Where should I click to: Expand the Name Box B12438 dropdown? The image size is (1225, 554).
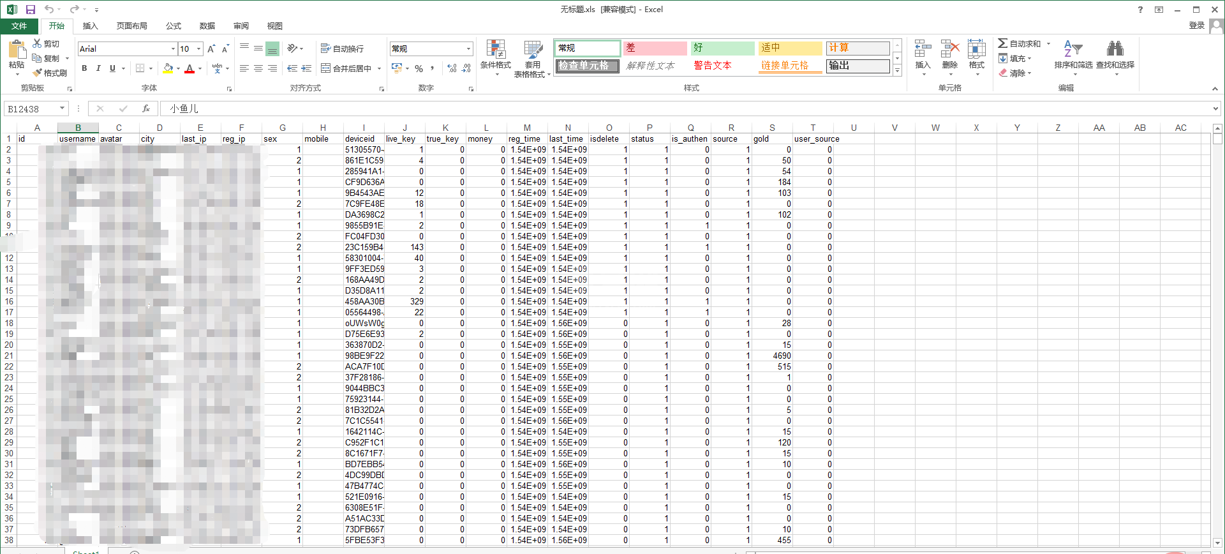tap(62, 109)
